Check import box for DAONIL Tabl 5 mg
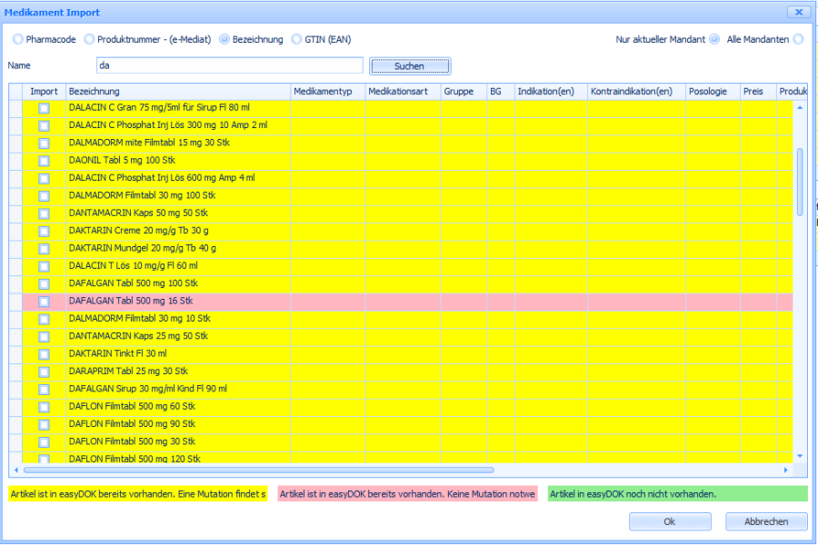 pyautogui.click(x=44, y=160)
